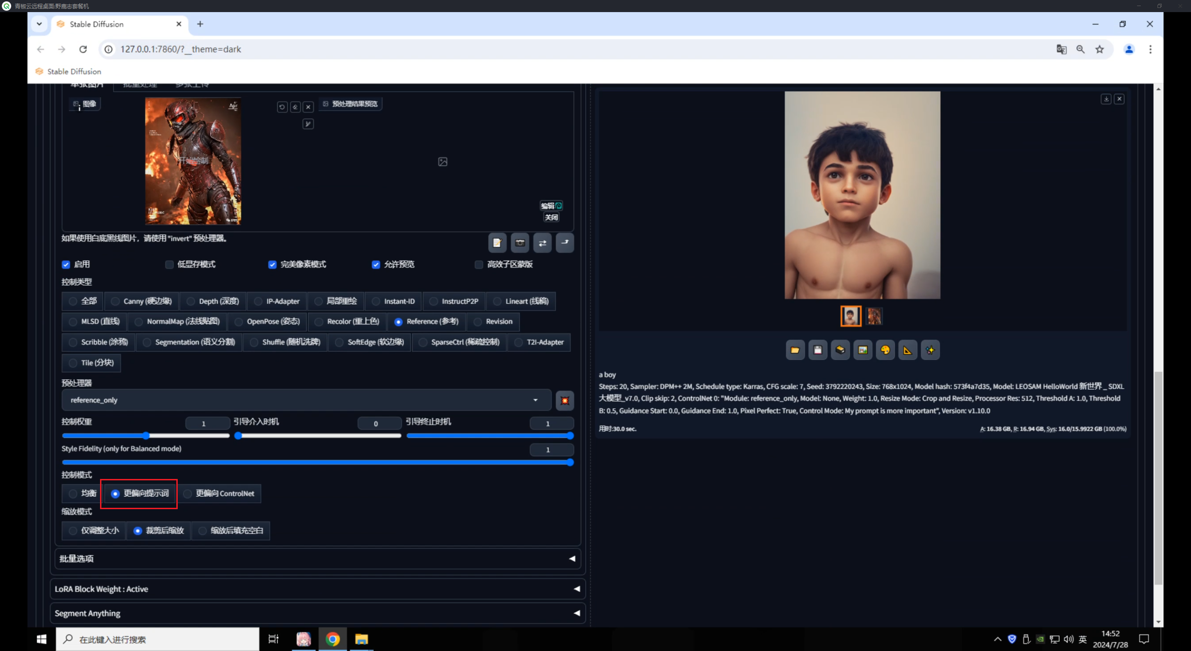1191x651 pixels.
Task: Toggle the 启用 enable checkbox
Action: pos(66,265)
